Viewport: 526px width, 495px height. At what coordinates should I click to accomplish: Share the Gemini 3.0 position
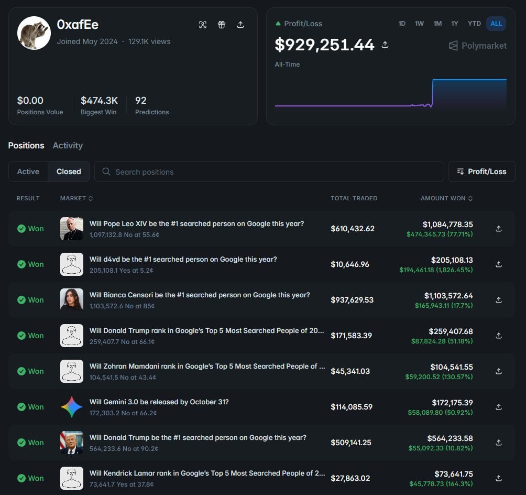499,407
